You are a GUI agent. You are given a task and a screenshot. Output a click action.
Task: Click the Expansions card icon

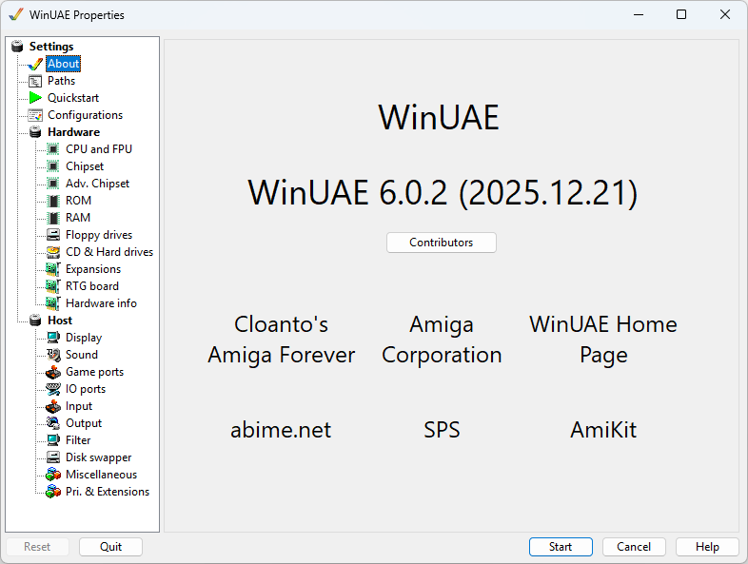(x=53, y=269)
